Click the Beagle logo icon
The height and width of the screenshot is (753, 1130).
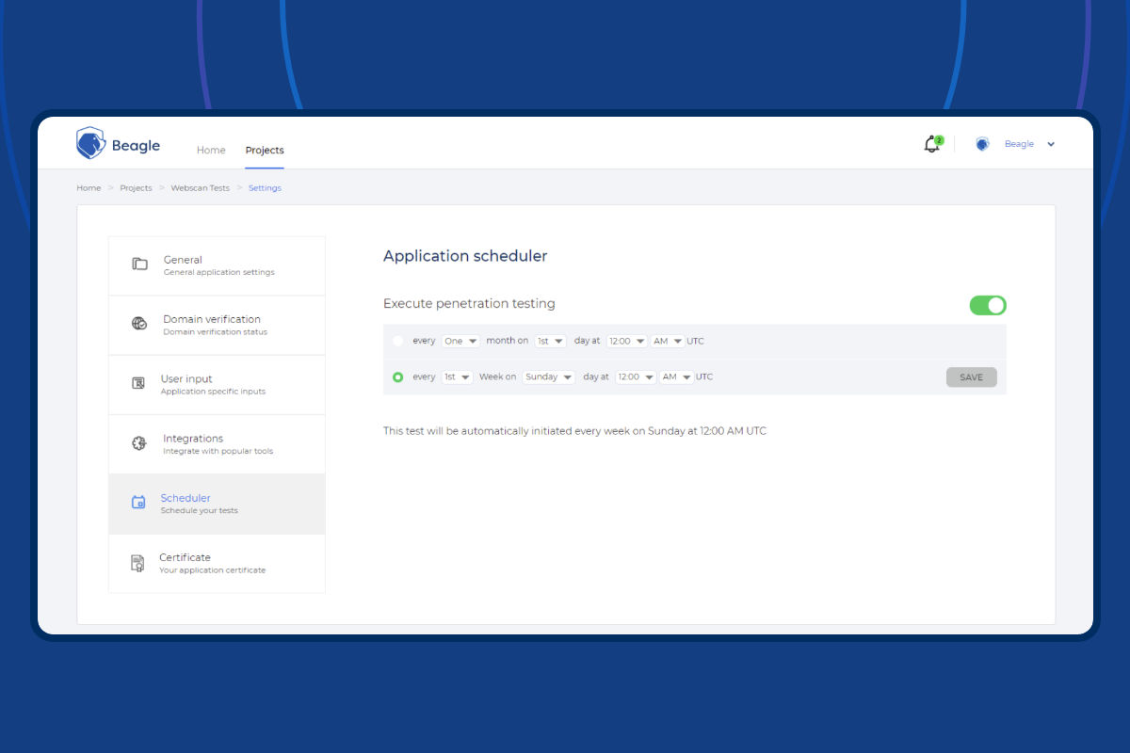point(90,143)
